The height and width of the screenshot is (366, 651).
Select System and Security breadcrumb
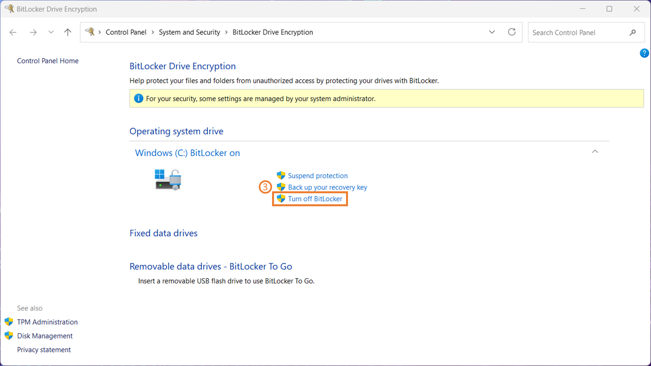pos(189,32)
